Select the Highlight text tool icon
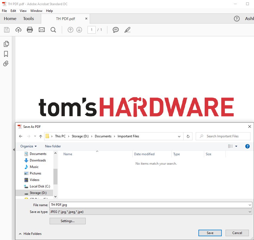Viewport: 254px width, 240px height. 127,30
